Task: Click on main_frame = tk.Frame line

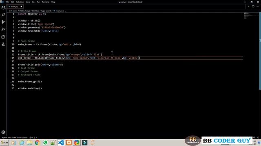Action: [x=49, y=44]
